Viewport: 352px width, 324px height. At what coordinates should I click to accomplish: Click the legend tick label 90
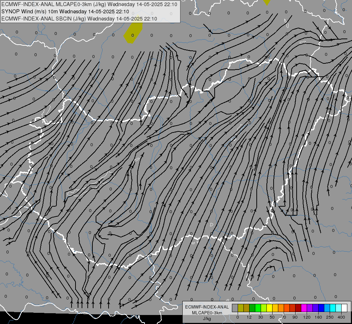295,317
